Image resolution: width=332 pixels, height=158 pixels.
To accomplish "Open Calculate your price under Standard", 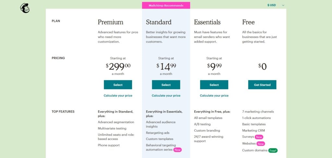I will pos(166,95).
